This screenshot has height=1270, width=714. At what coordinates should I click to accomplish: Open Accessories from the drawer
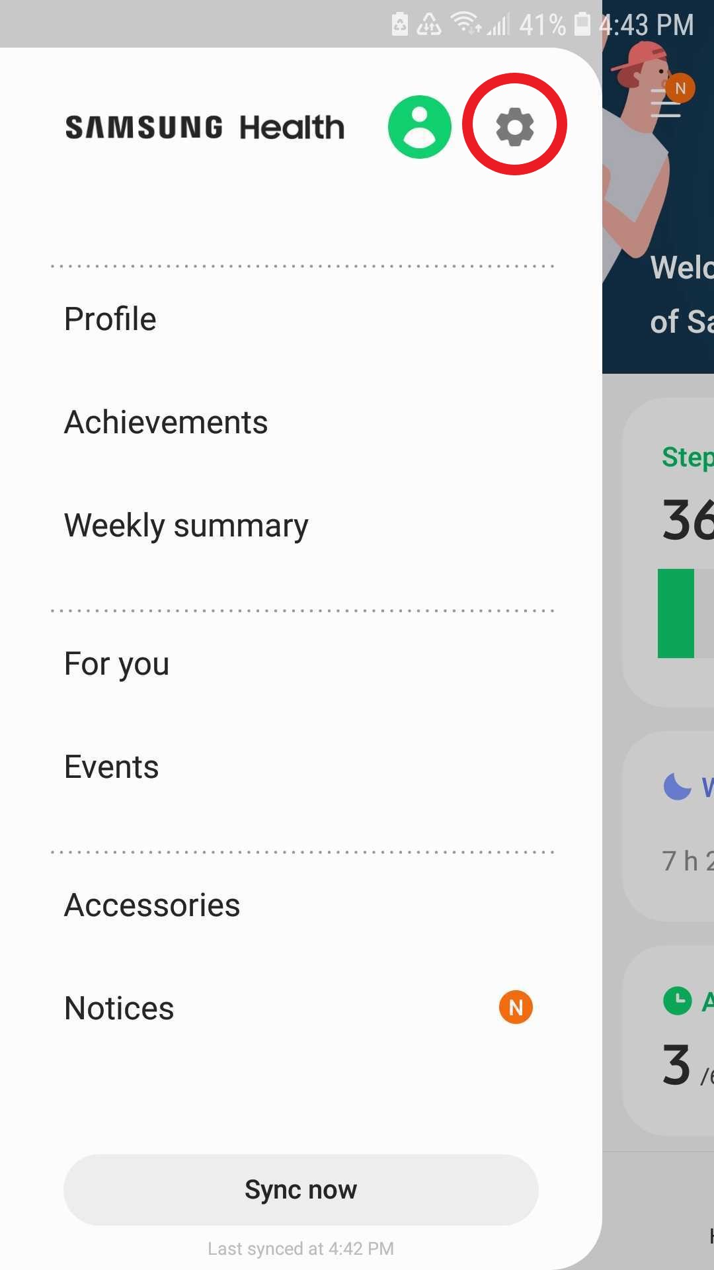[151, 904]
